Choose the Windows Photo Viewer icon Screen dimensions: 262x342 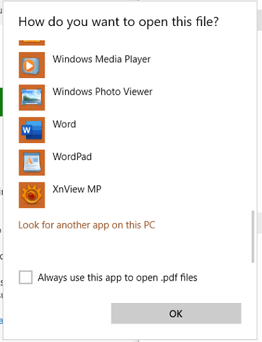tap(31, 98)
